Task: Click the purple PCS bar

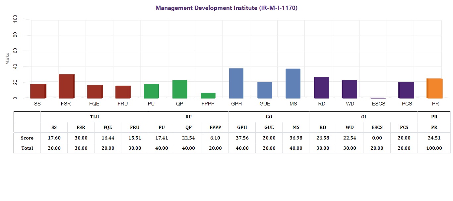Action: point(406,90)
